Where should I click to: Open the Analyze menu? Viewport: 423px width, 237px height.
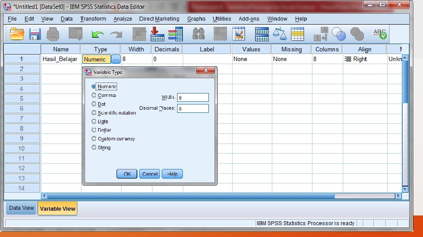(x=123, y=19)
